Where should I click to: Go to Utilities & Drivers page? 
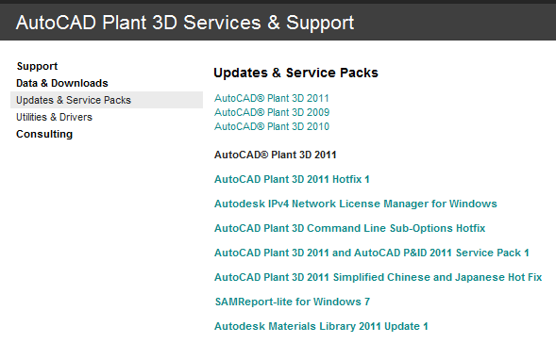[54, 117]
